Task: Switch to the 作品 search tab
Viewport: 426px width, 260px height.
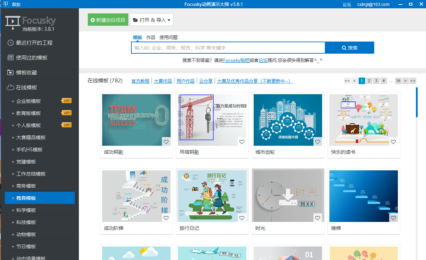Action: tap(150, 37)
